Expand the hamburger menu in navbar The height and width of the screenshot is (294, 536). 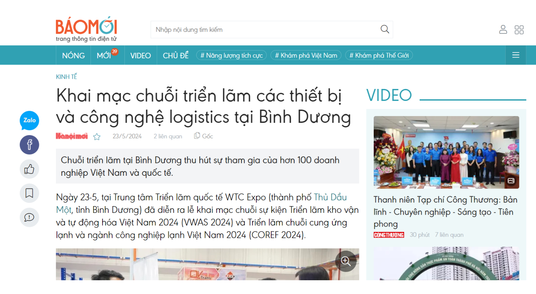tap(515, 55)
